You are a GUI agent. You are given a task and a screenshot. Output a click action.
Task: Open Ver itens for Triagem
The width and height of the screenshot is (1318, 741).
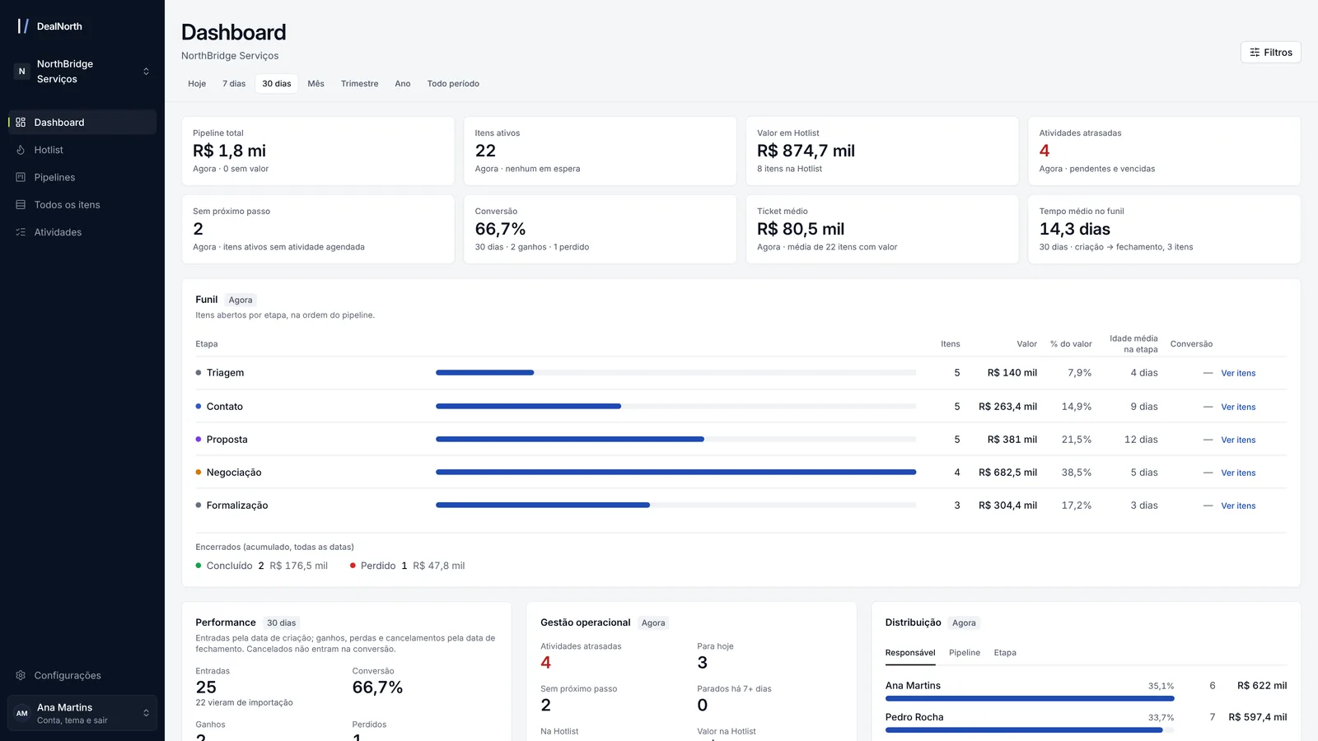pos(1238,374)
